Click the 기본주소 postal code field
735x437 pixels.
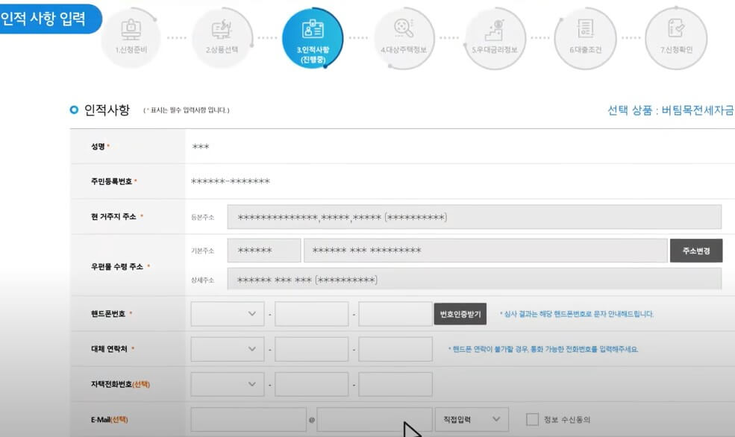point(264,251)
